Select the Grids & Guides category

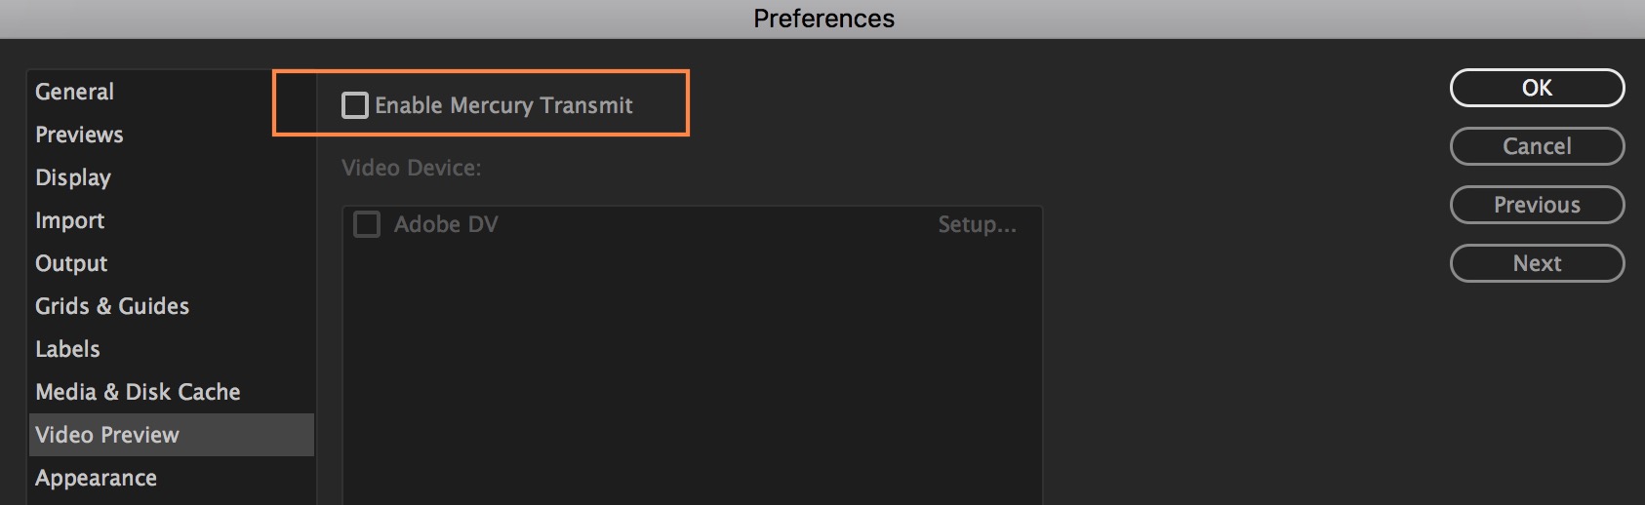pos(112,306)
